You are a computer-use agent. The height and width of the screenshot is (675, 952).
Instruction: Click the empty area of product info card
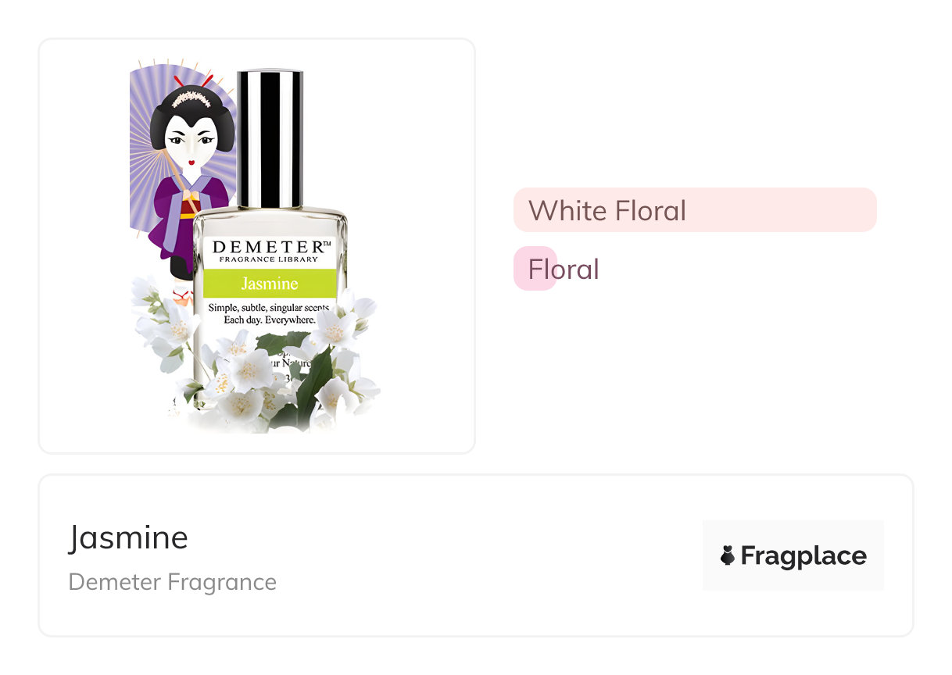tap(485, 555)
